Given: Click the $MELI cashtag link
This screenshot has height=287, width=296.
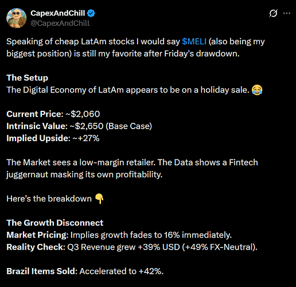Looking at the screenshot, I should click(x=194, y=41).
